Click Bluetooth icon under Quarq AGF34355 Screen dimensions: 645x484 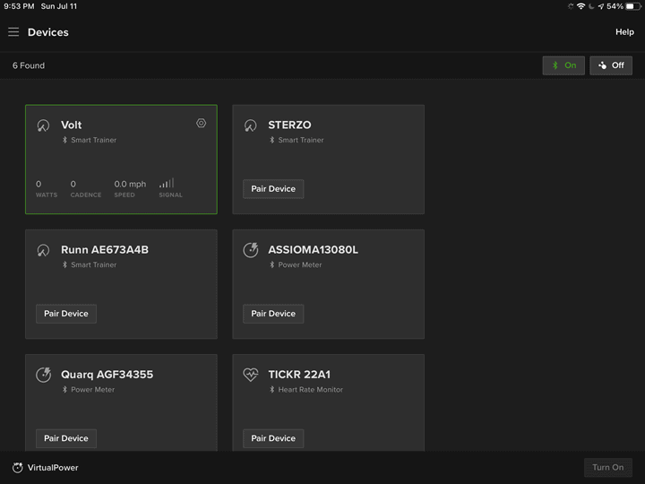(x=64, y=389)
